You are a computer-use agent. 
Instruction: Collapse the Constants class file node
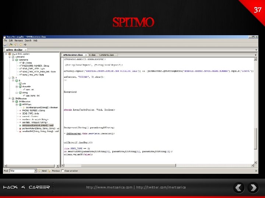point(10,57)
